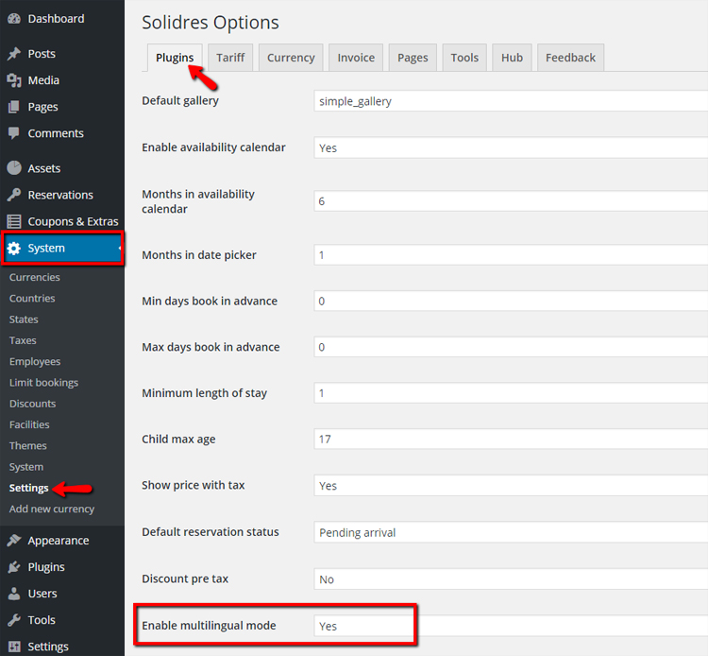Click the Reservations key icon

click(14, 195)
